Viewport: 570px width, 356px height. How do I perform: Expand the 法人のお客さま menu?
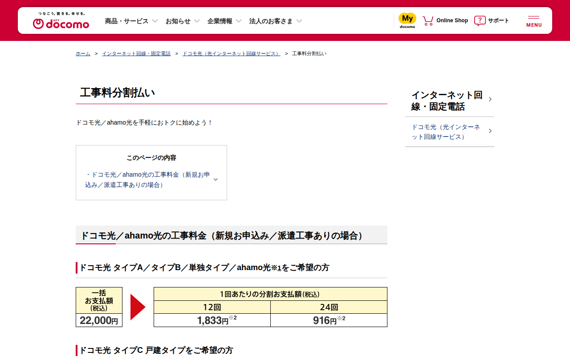coord(276,21)
